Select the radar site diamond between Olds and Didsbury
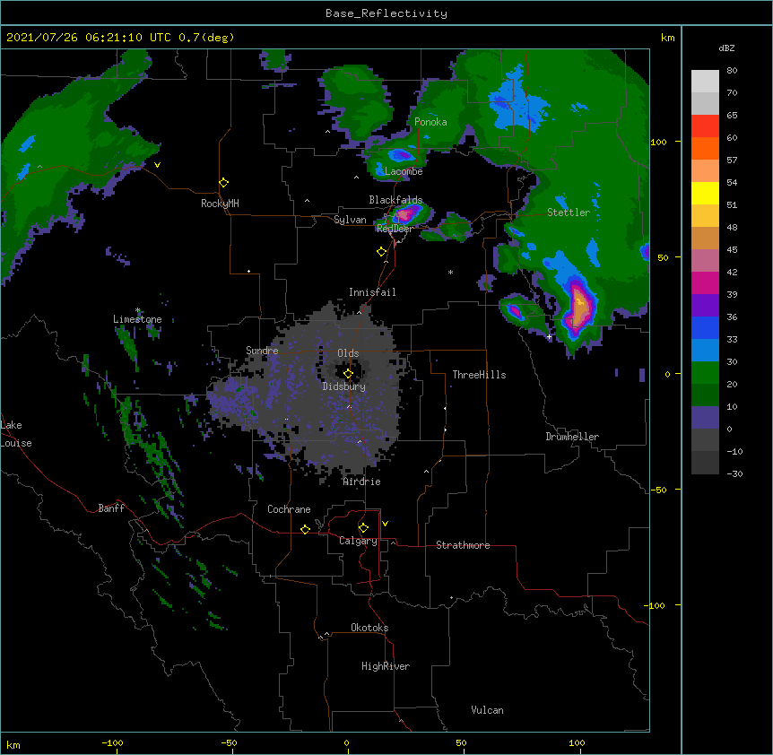Image resolution: width=773 pixels, height=755 pixels. pyautogui.click(x=348, y=374)
